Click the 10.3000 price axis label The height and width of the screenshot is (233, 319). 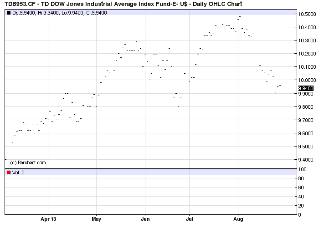coord(307,41)
